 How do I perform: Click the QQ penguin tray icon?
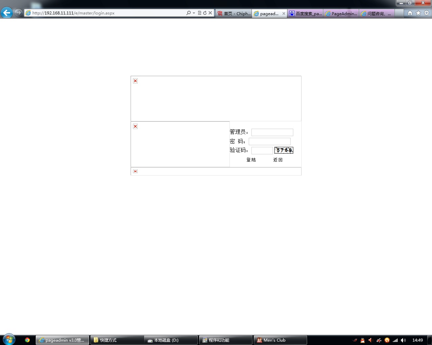[x=362, y=340]
